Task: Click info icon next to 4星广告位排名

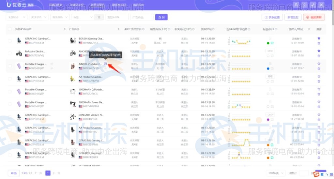Action: point(144,29)
